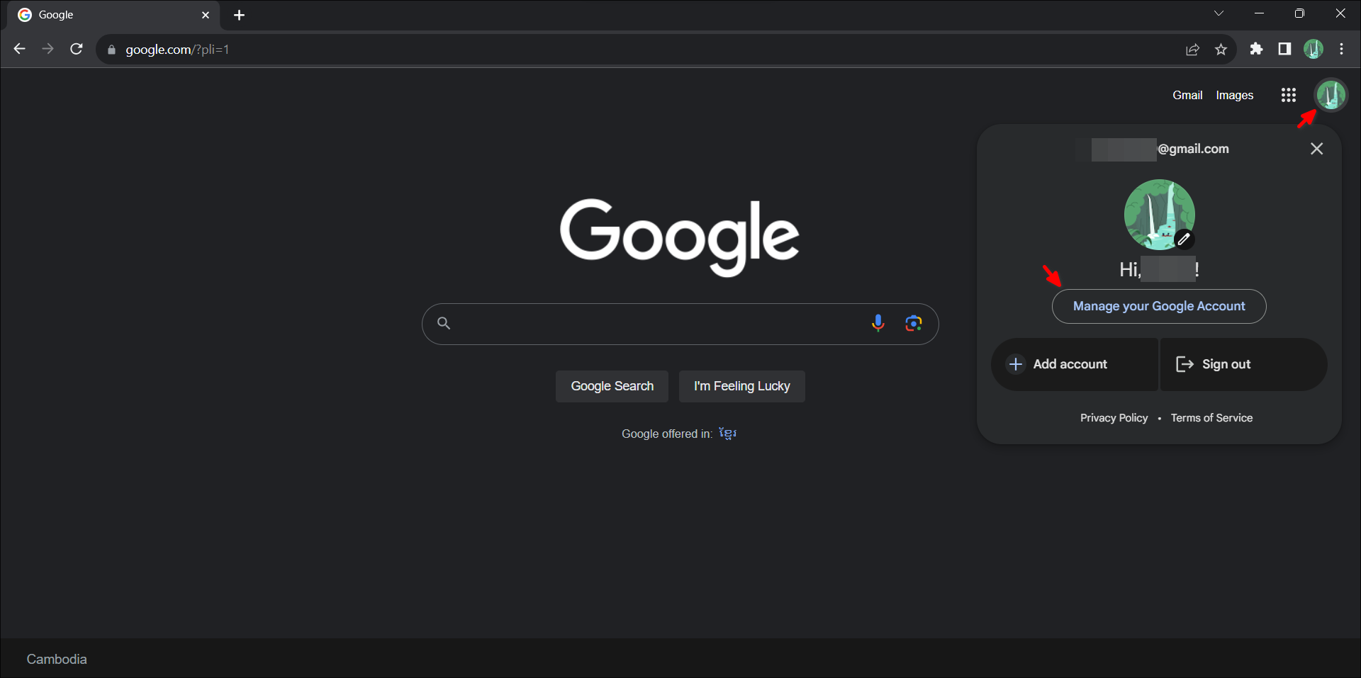Open Chrome profile avatar in toolbar

click(x=1314, y=49)
